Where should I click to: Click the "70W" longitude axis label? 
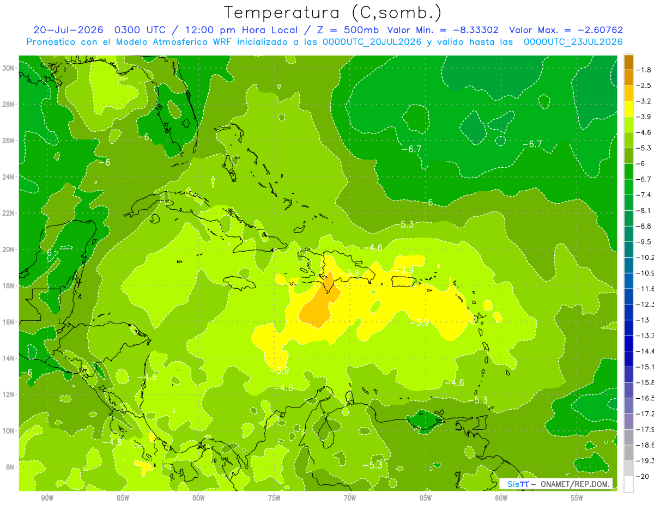(x=350, y=498)
